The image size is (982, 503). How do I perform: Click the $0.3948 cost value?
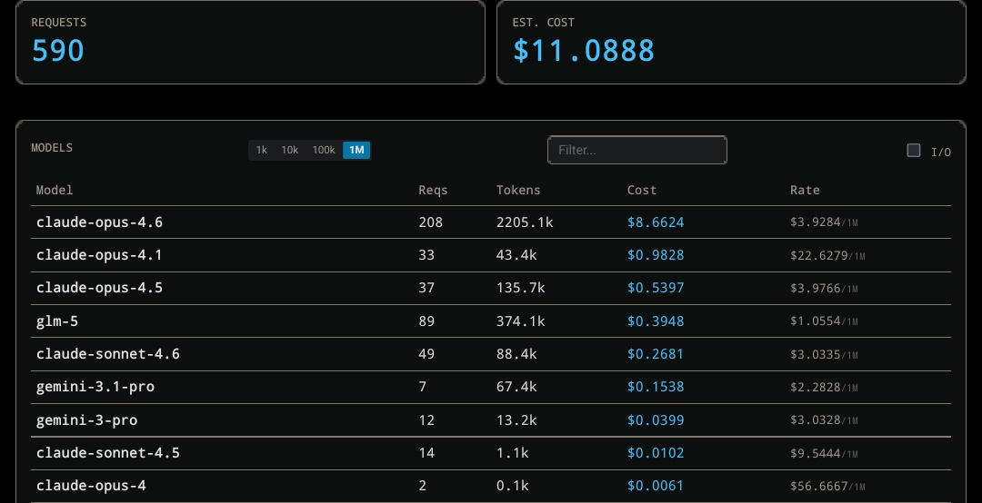(x=656, y=321)
